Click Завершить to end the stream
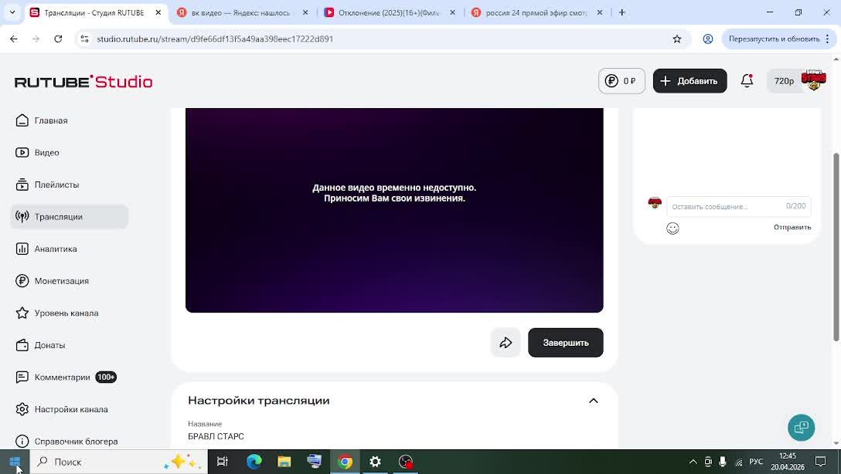Viewport: 841px width, 474px height. pyautogui.click(x=565, y=343)
